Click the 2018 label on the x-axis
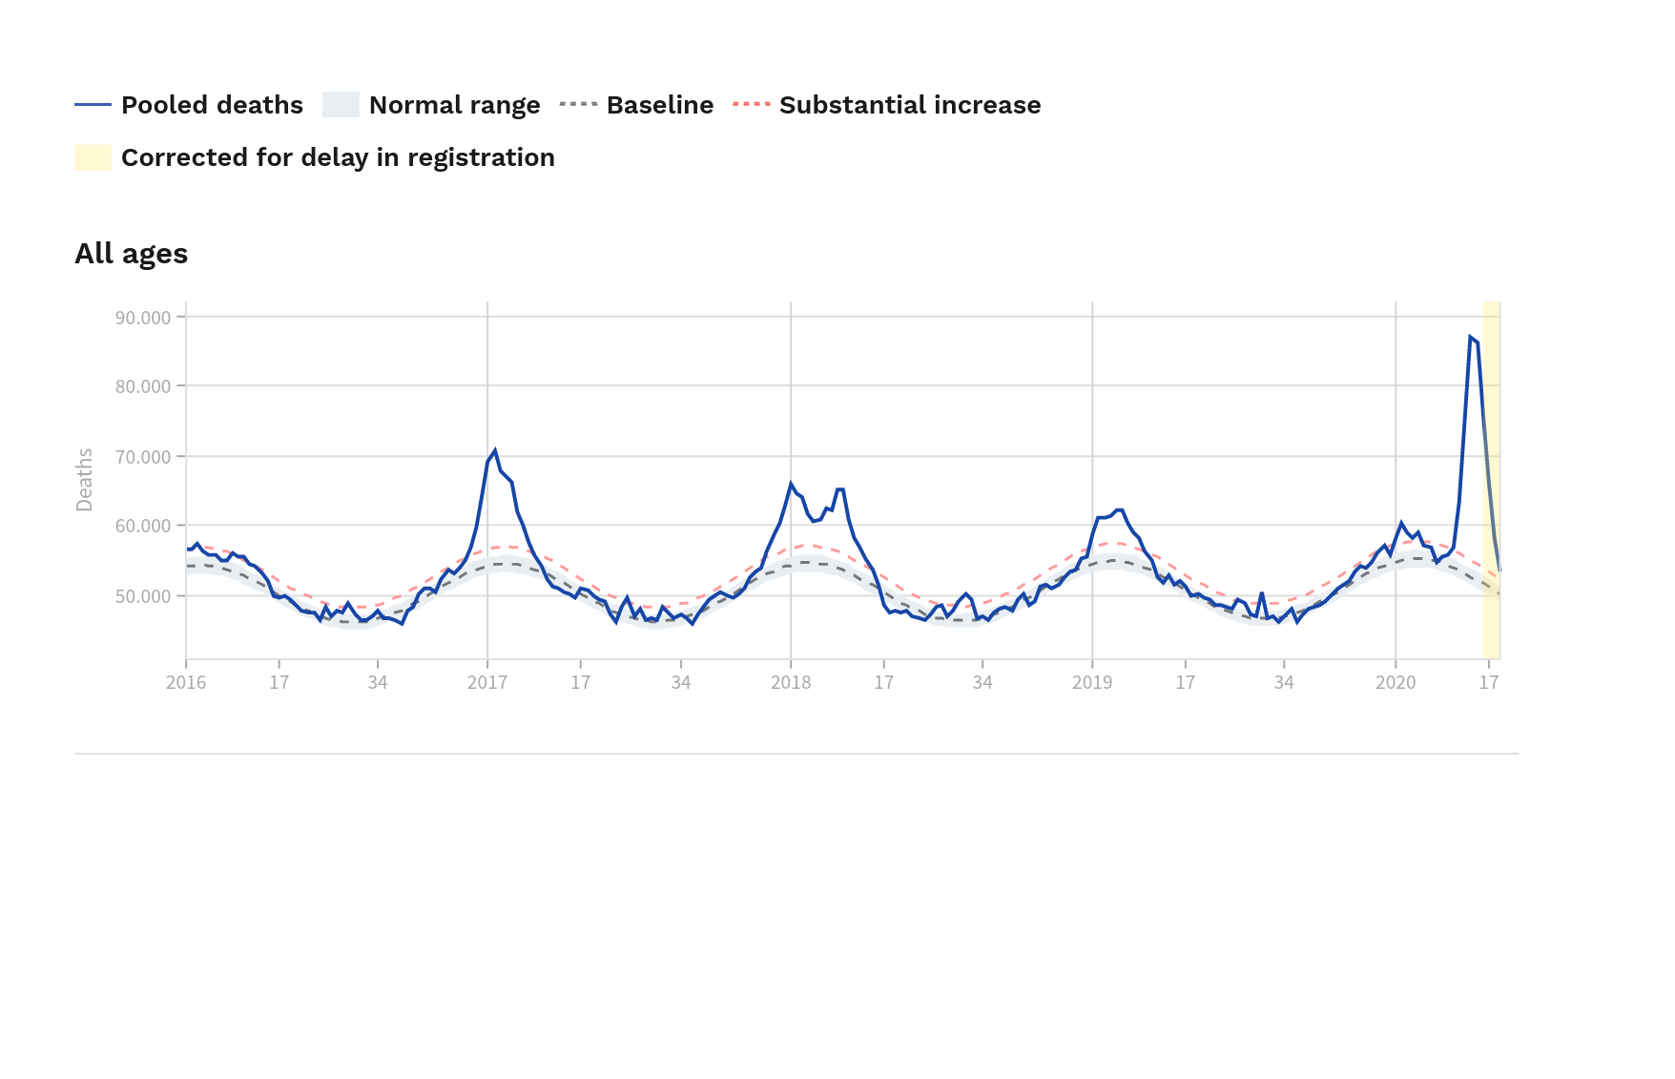This screenshot has height=1079, width=1675. pyautogui.click(x=791, y=682)
